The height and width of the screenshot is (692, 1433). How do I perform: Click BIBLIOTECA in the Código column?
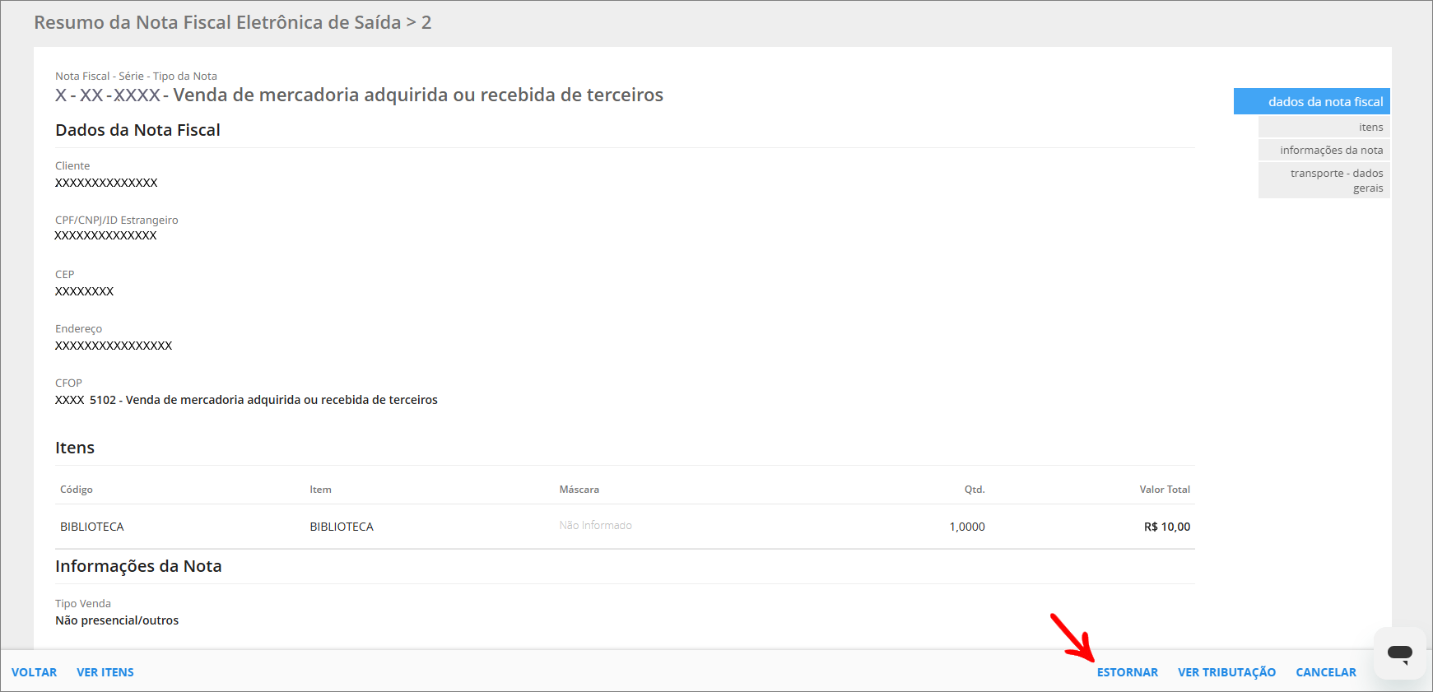tap(92, 527)
